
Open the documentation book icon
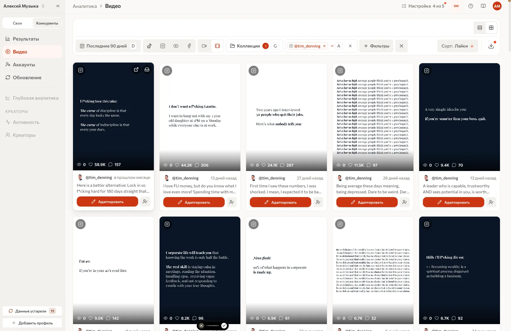tap(483, 6)
